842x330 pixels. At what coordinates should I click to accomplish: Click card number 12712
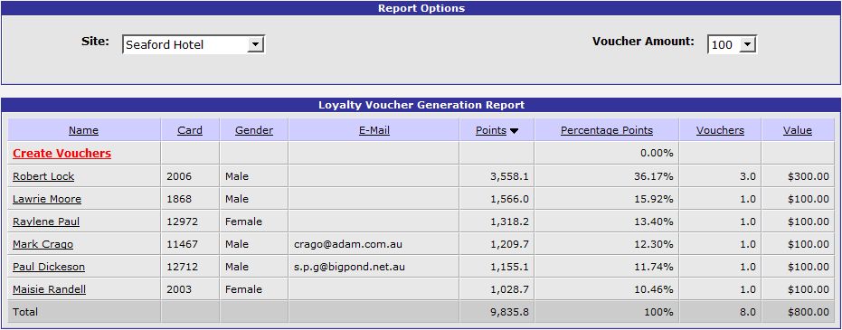click(182, 267)
